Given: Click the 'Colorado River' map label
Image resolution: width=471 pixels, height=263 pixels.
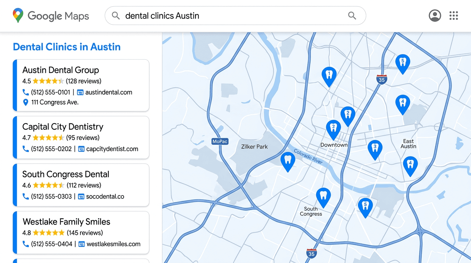Looking at the screenshot, I should 308,156.
